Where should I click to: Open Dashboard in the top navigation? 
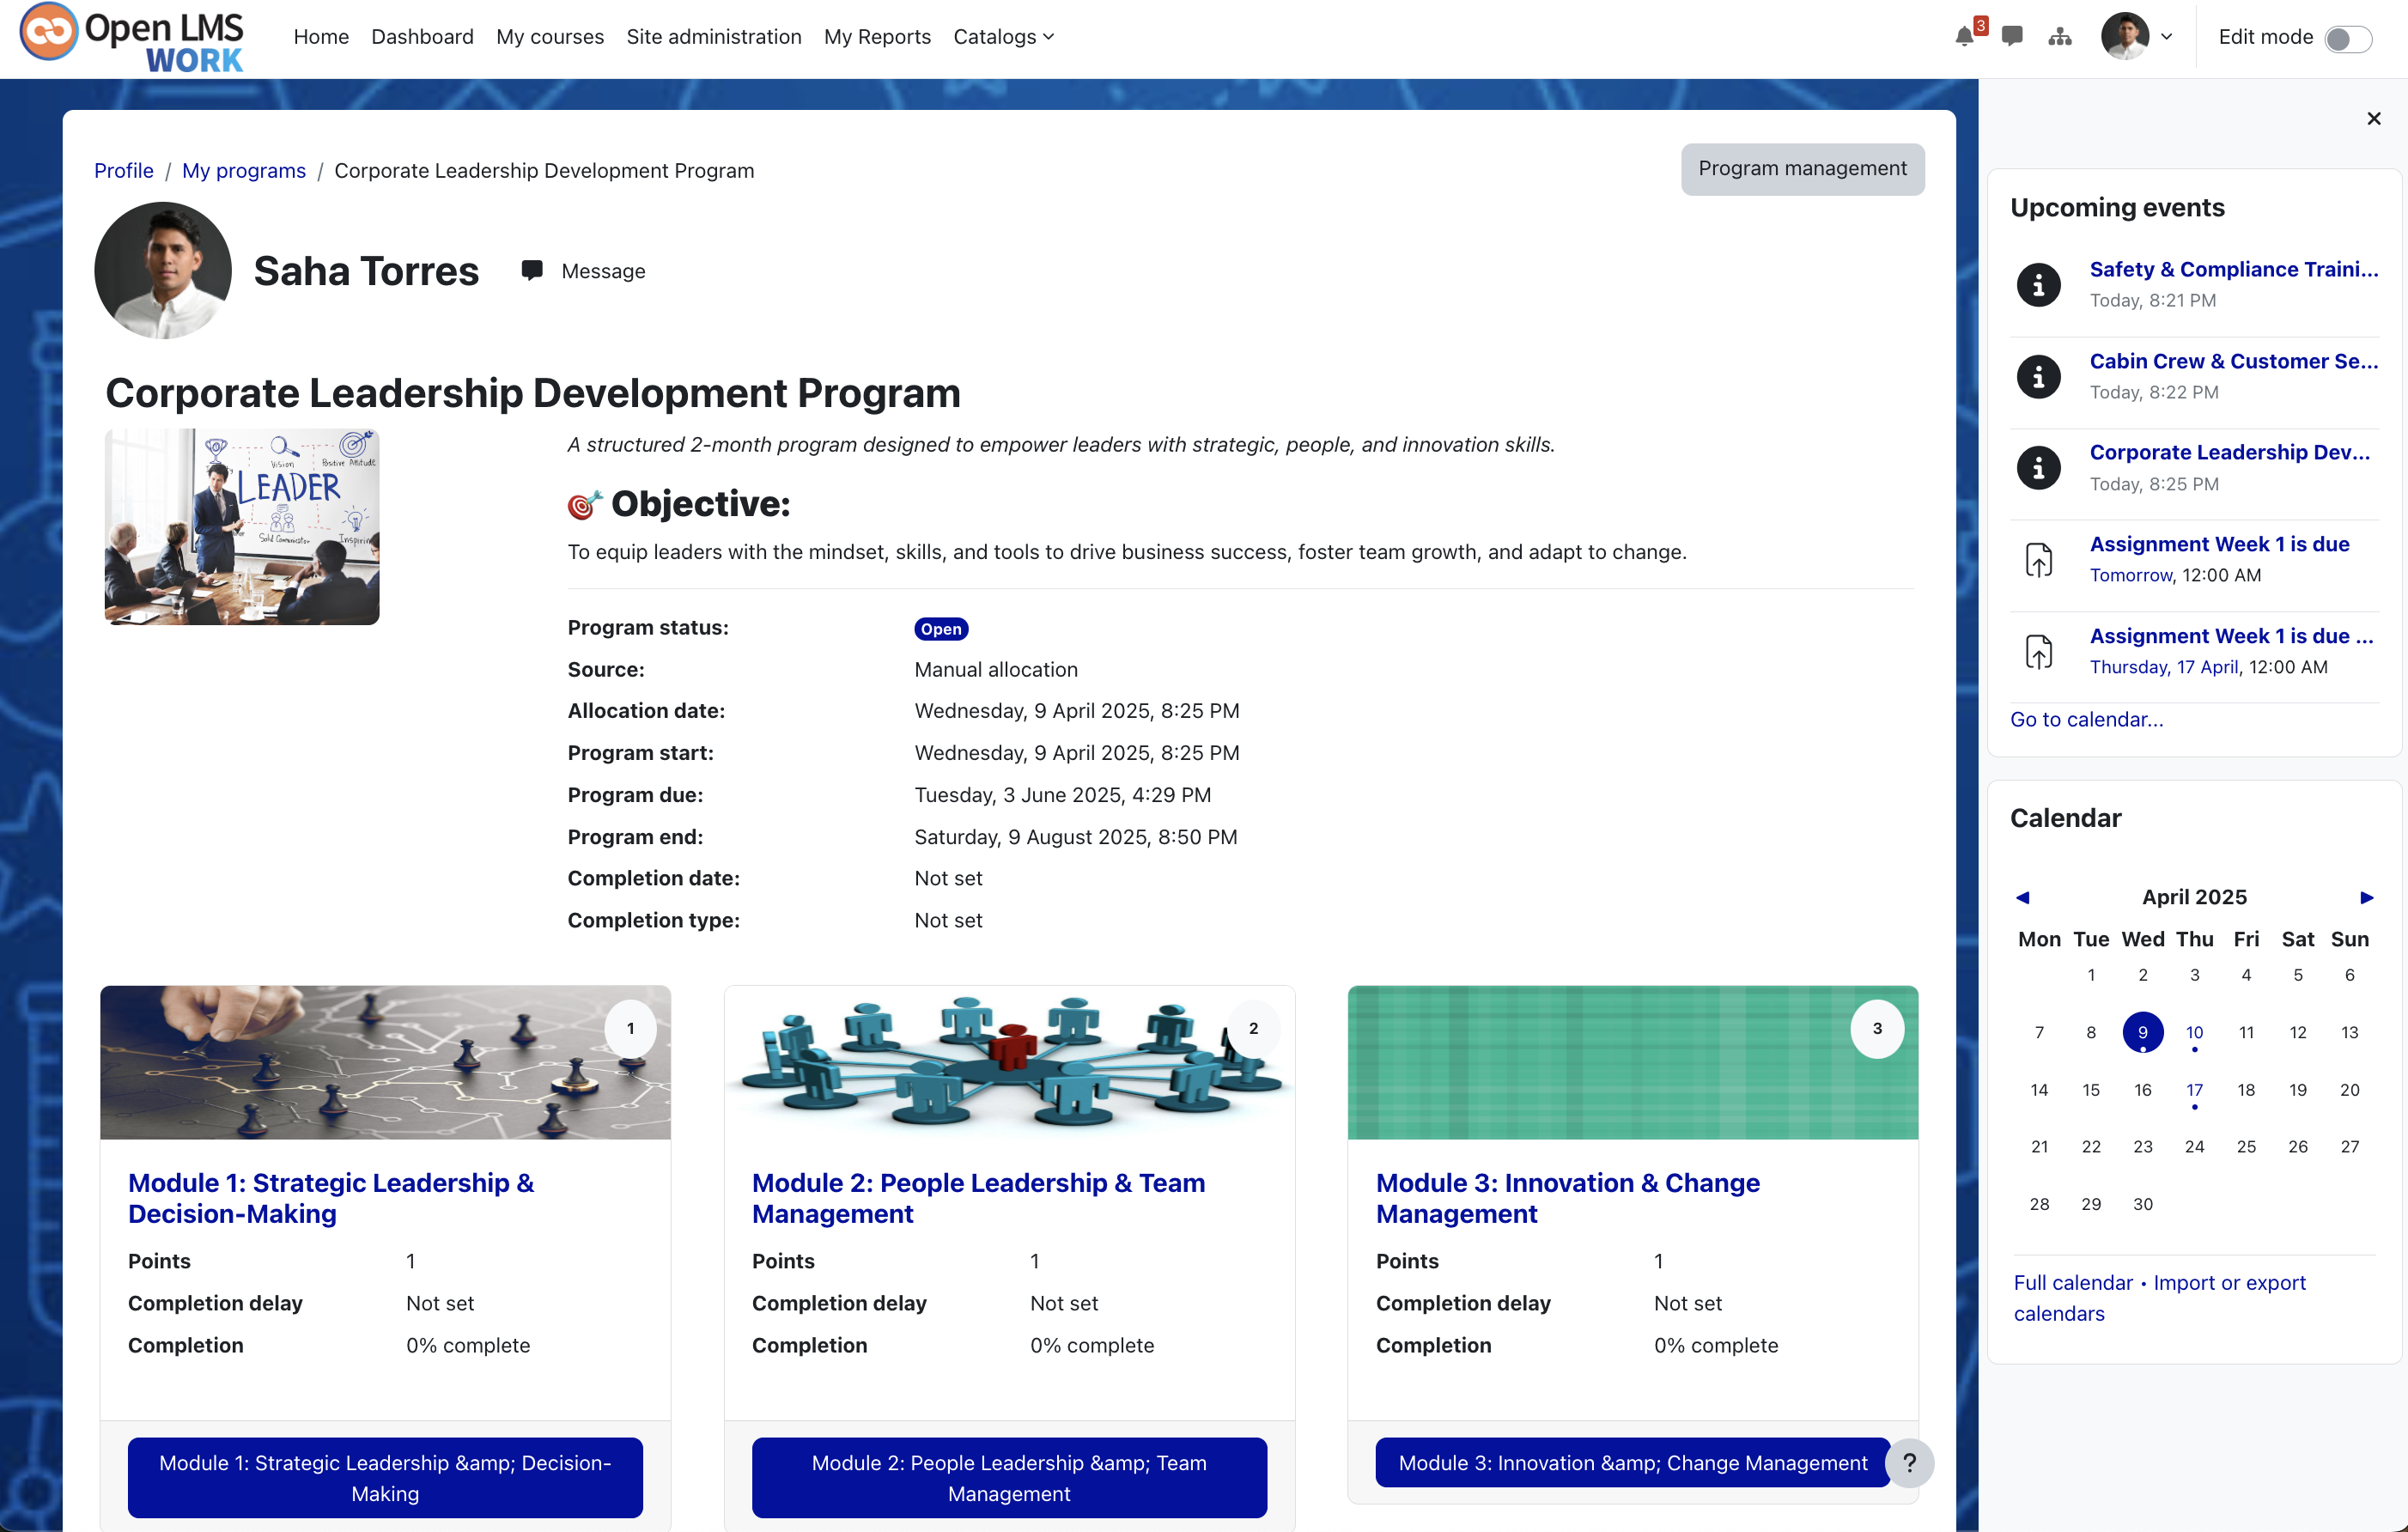[x=422, y=37]
